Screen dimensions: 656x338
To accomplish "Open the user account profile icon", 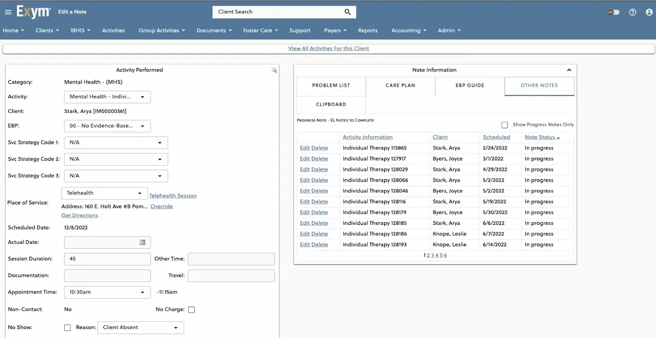I will tap(649, 12).
